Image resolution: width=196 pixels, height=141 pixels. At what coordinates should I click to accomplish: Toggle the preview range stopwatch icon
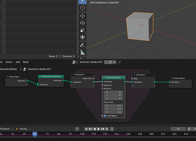[189, 129]
